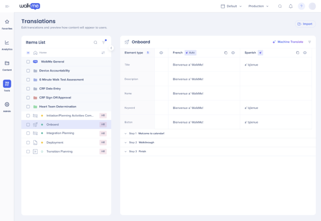
Task: Click the search icon in Items List
Action: point(95,42)
